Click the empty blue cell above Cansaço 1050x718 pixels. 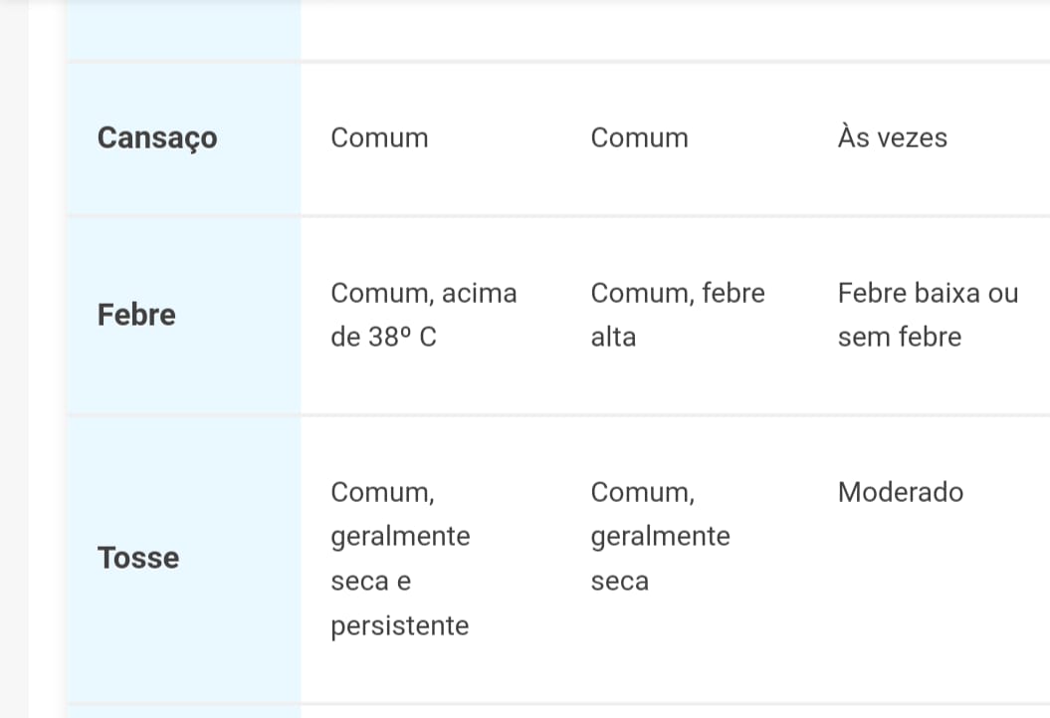pos(184,28)
